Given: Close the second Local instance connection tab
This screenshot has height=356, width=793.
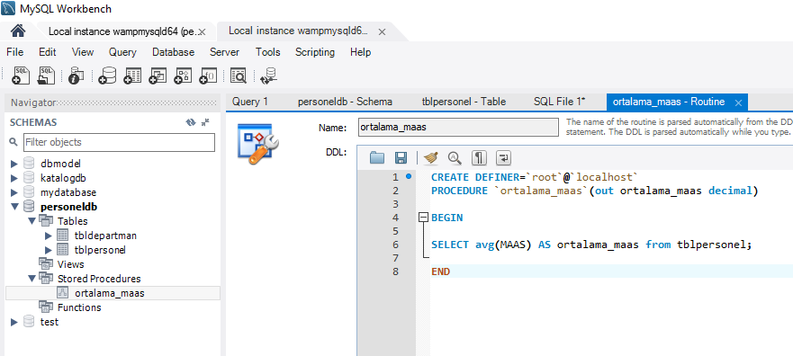Looking at the screenshot, I should pos(382,31).
